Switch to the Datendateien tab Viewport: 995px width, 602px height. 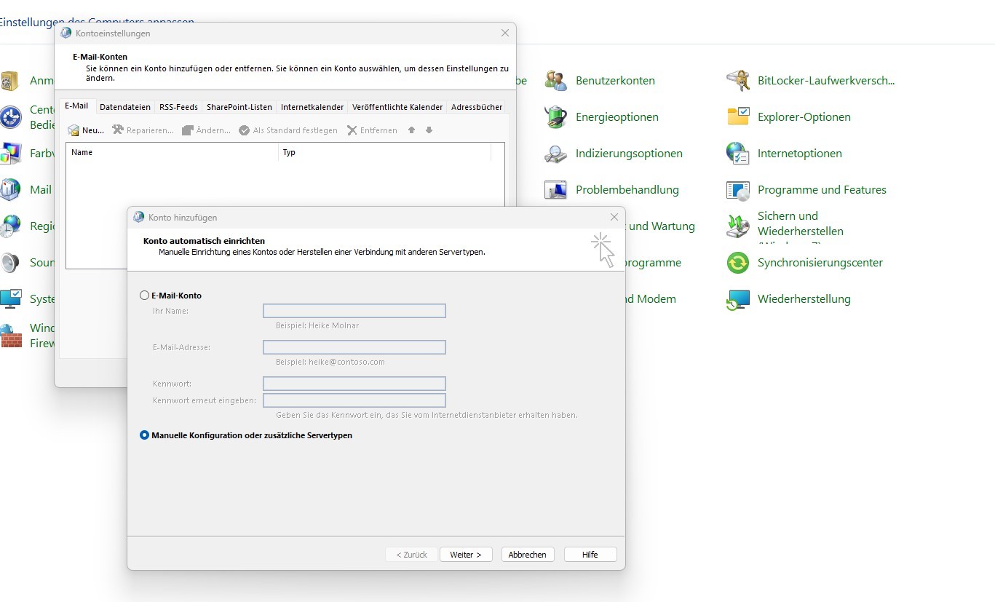(125, 107)
